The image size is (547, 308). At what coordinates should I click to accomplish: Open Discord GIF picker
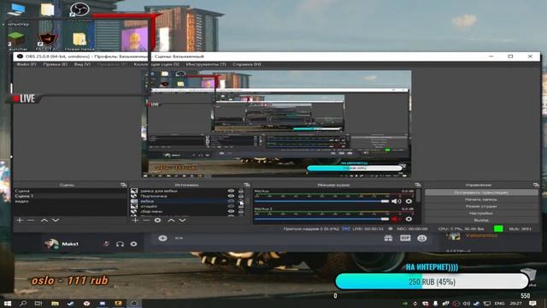[405, 238]
